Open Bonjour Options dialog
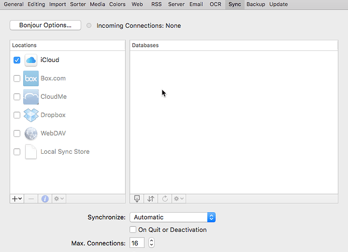The height and width of the screenshot is (252, 348). click(x=45, y=25)
